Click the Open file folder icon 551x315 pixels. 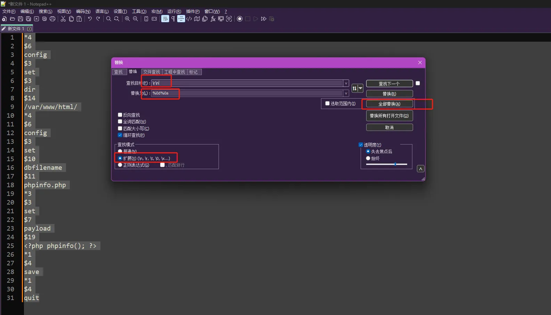tap(13, 19)
